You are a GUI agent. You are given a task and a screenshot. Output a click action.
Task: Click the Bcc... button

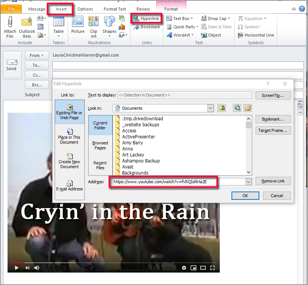(x=37, y=85)
